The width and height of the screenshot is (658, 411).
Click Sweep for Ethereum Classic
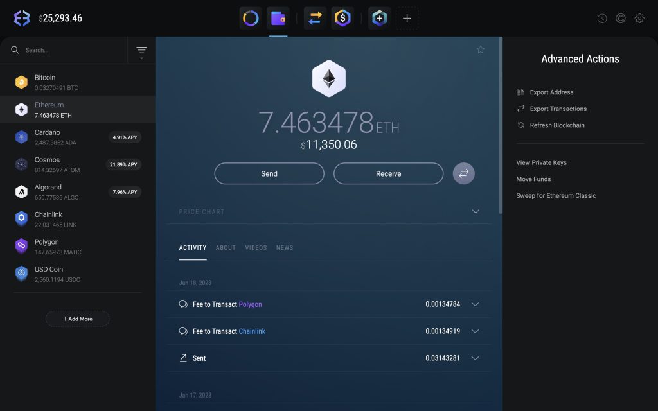click(x=556, y=195)
